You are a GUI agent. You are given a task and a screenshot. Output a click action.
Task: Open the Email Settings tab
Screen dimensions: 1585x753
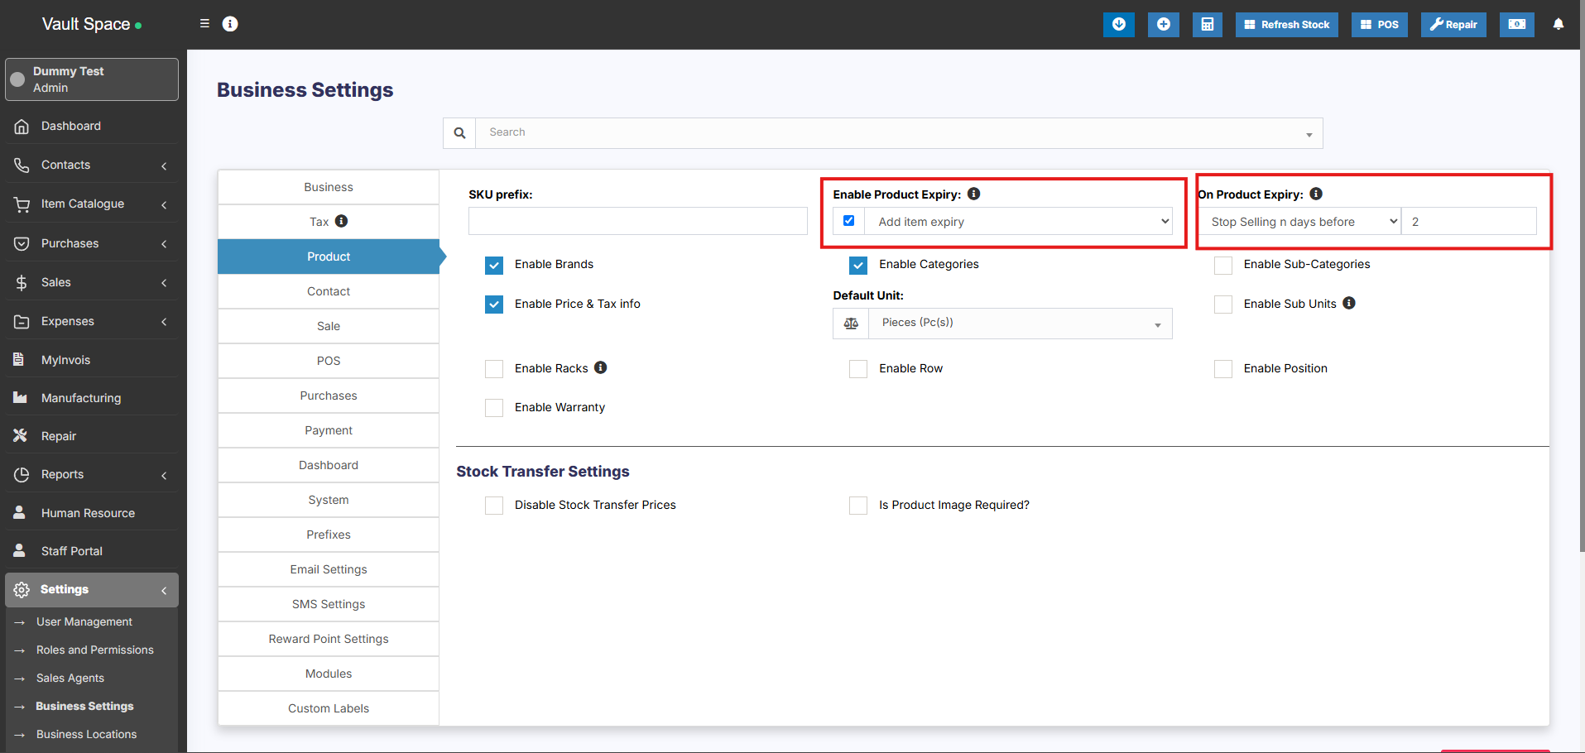pos(329,569)
